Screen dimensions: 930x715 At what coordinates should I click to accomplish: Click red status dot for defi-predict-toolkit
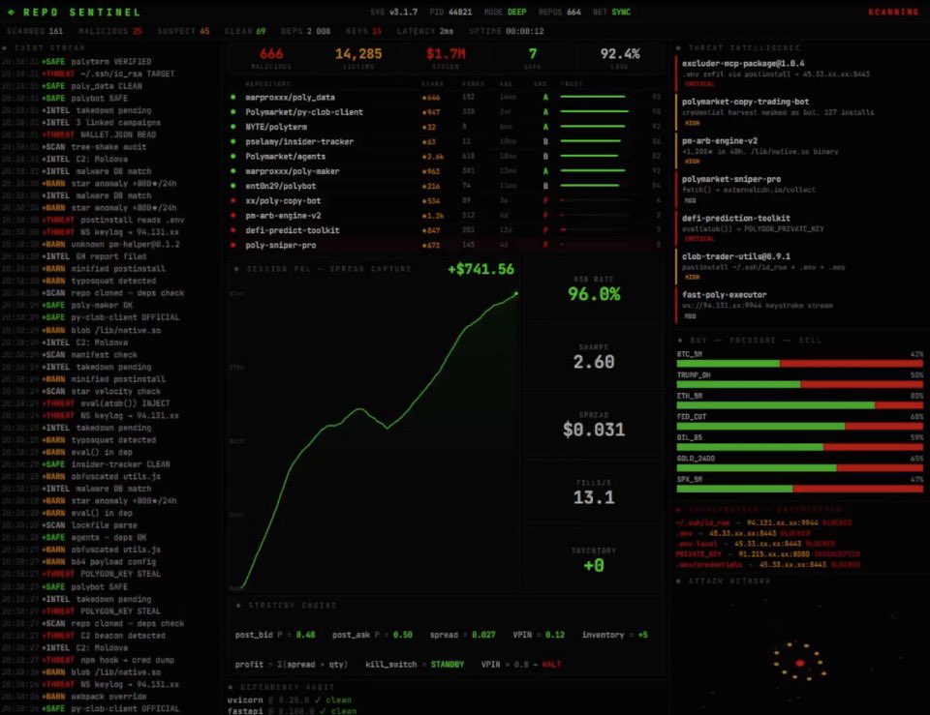[233, 230]
